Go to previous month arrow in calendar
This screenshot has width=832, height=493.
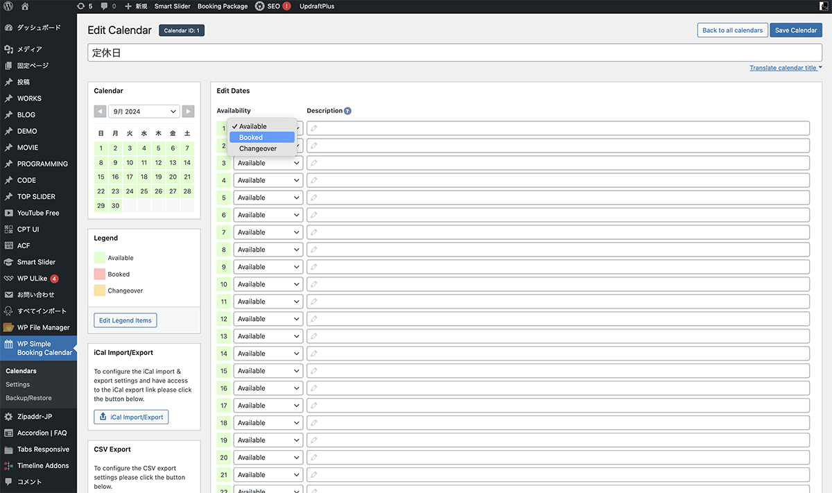tap(100, 112)
